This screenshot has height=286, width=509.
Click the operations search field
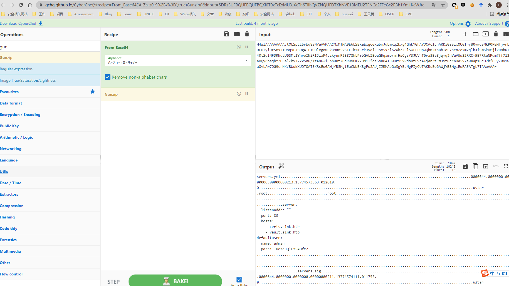pos(50,47)
